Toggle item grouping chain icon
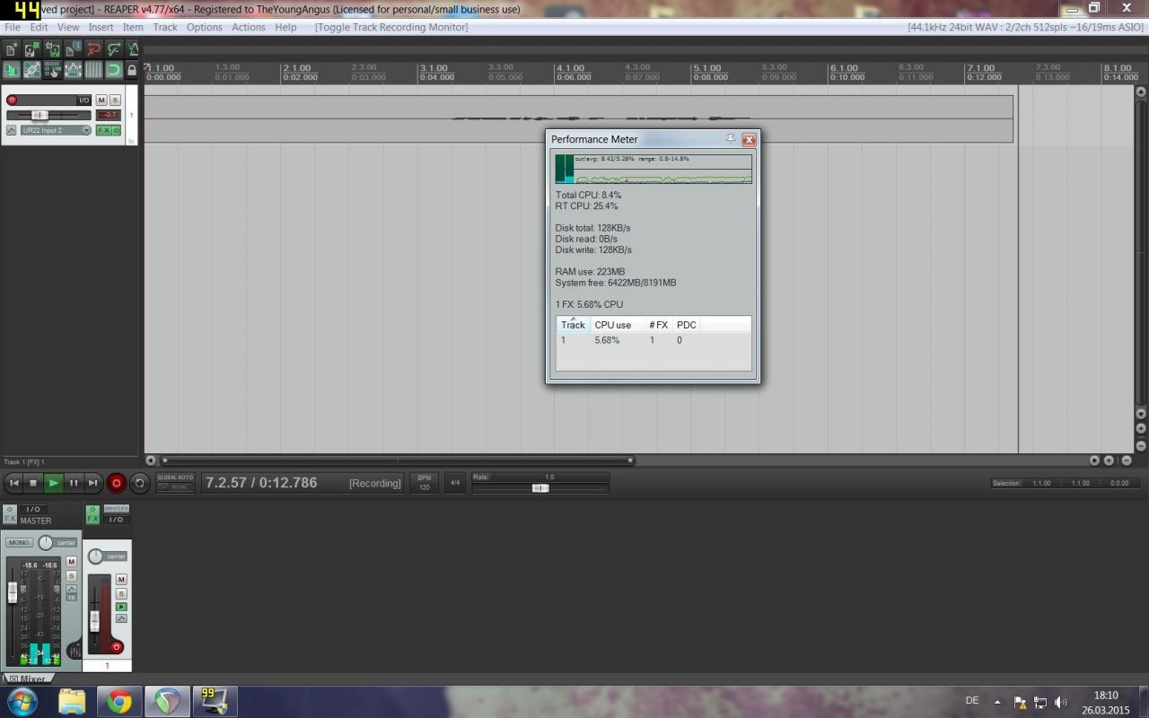The height and width of the screenshot is (718, 1149). (x=31, y=70)
